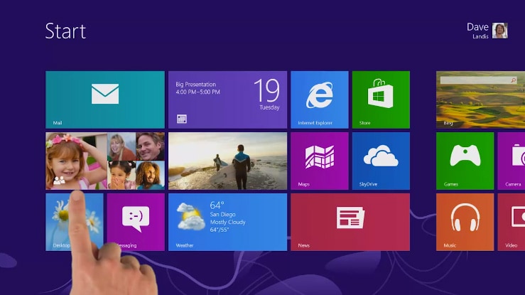Click the Start heading text
Image resolution: width=525 pixels, height=295 pixels.
(65, 31)
